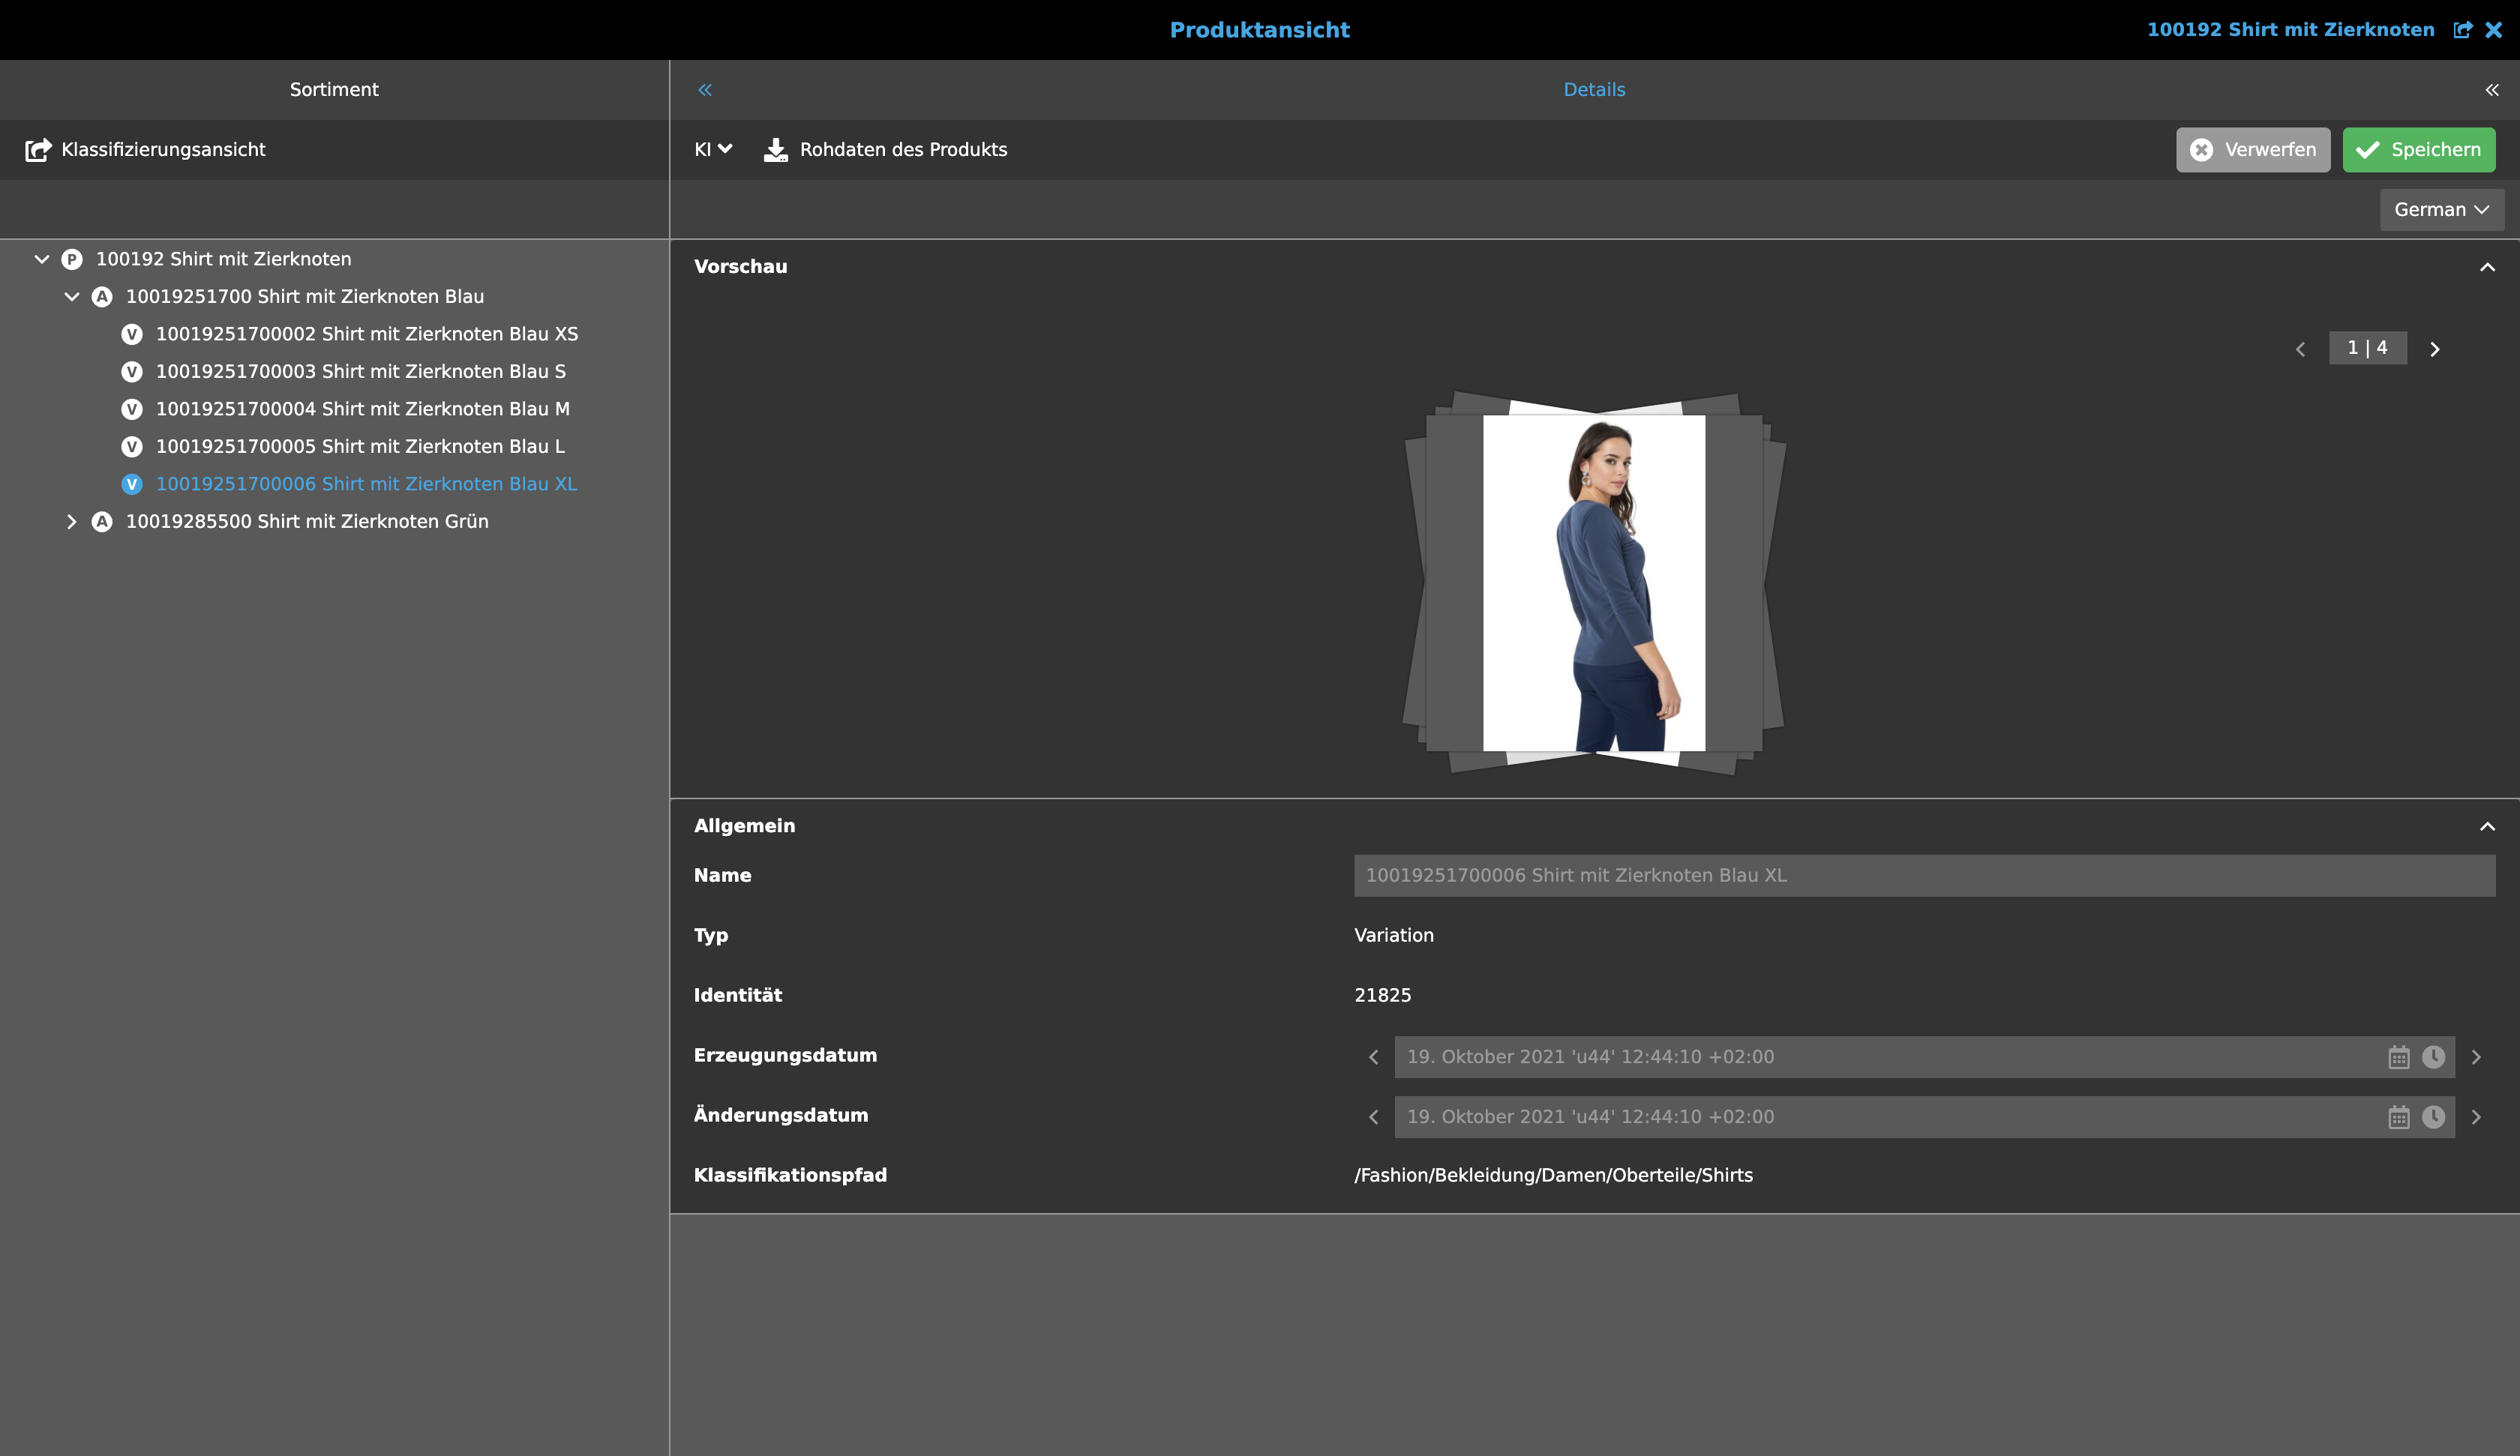Open the time picker for Änderungsdatum
This screenshot has height=1456, width=2520.
[x=2432, y=1116]
